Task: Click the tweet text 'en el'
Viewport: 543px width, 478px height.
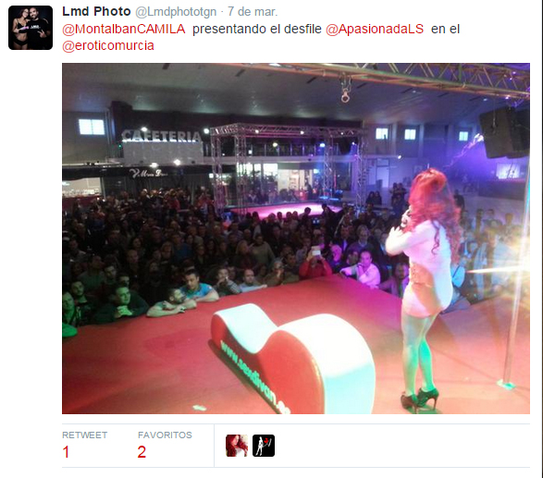Action: click(x=445, y=29)
